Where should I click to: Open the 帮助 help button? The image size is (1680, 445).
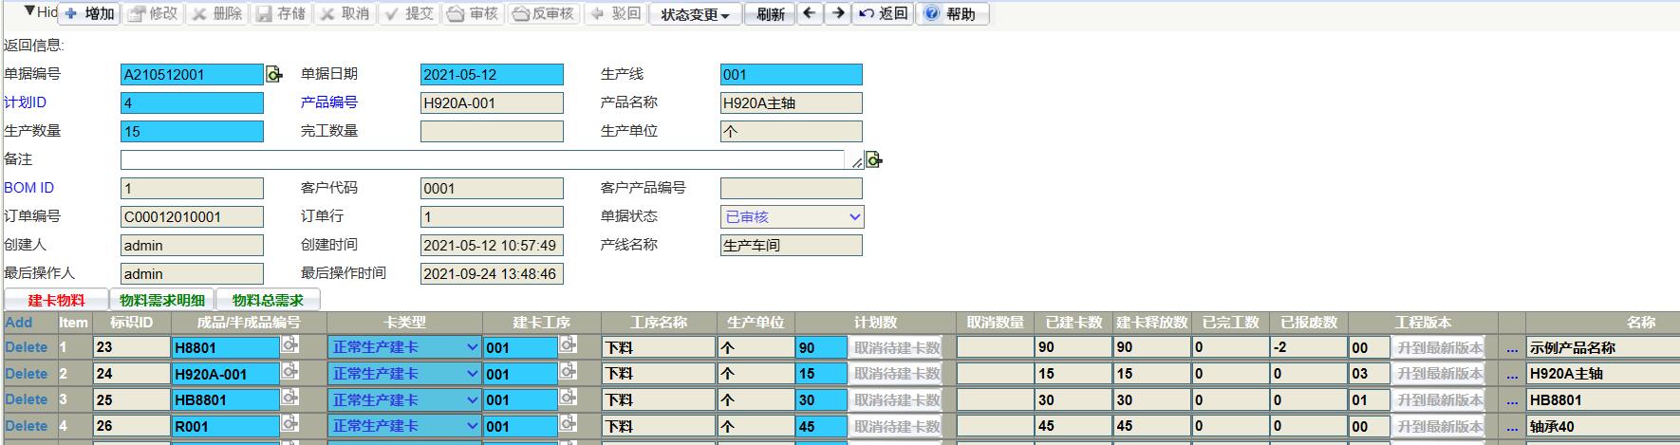(x=952, y=14)
